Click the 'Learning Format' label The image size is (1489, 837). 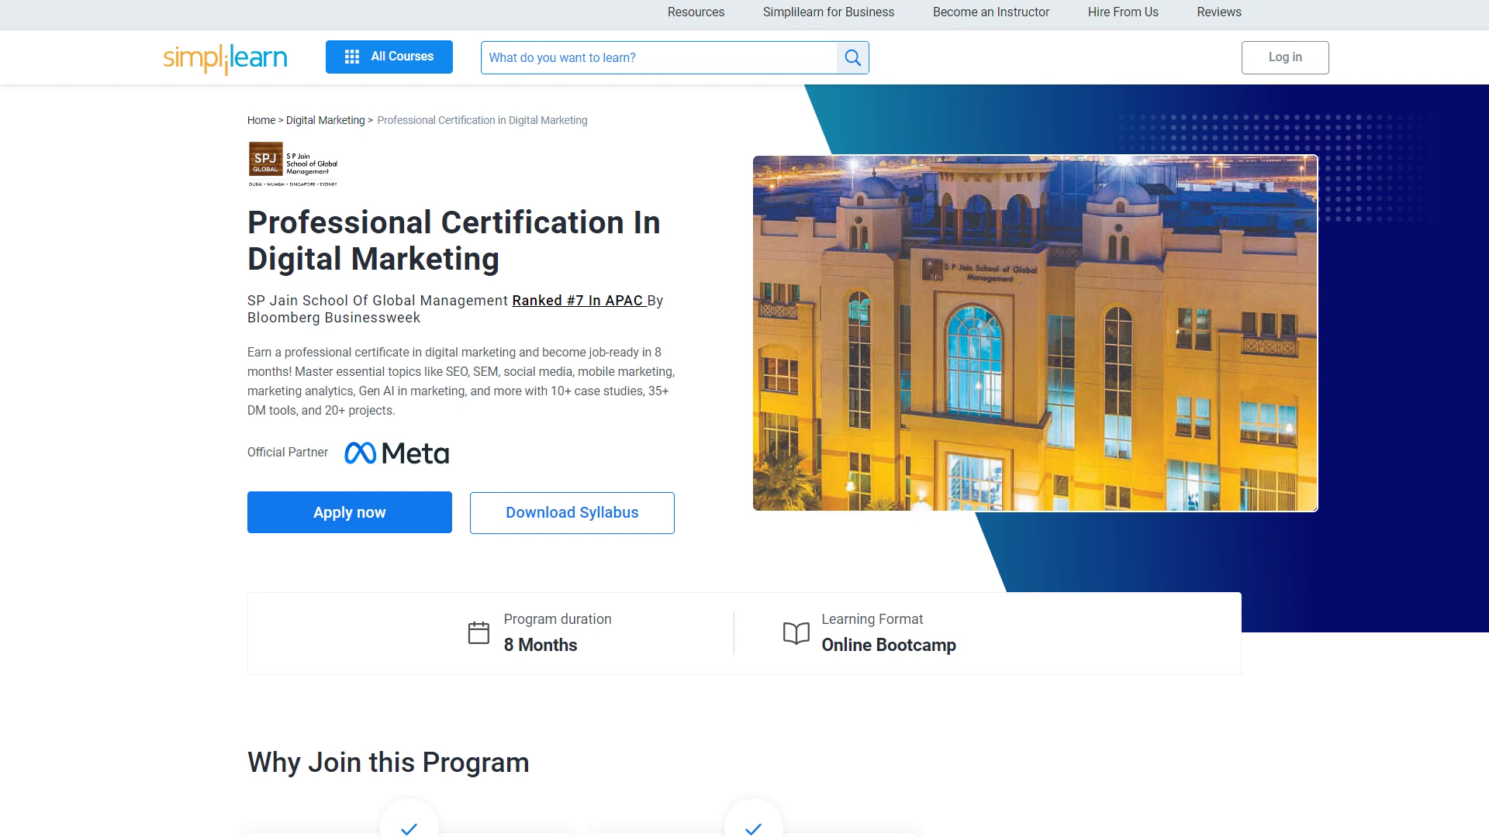coord(872,619)
